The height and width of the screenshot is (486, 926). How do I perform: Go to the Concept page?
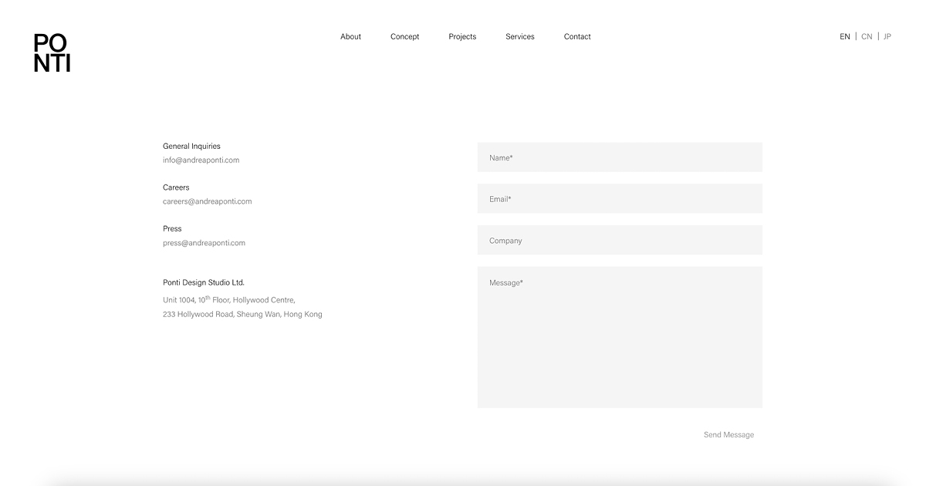[x=404, y=36]
